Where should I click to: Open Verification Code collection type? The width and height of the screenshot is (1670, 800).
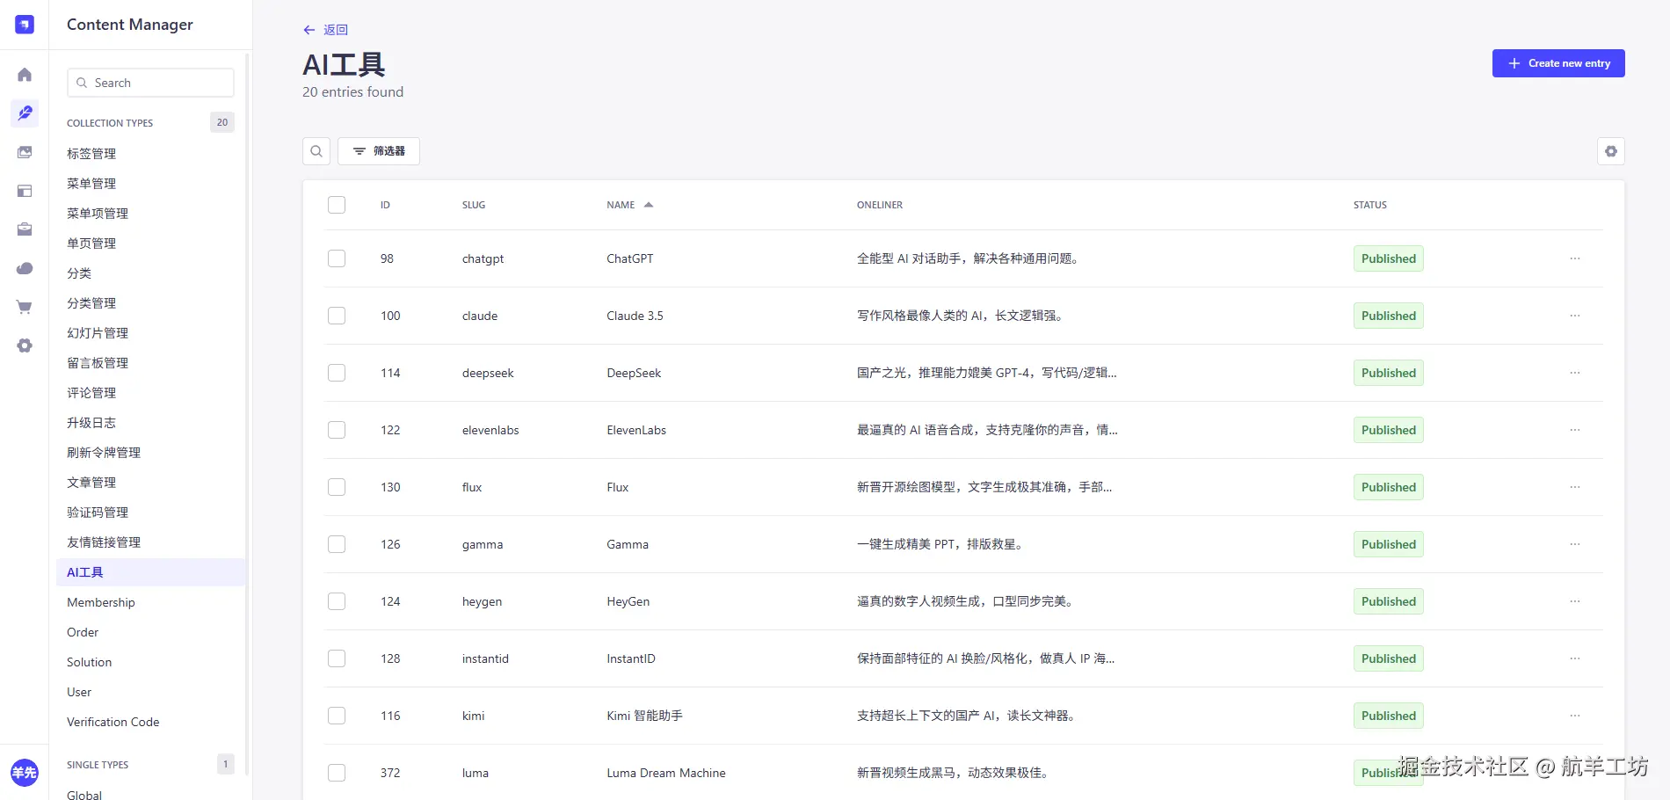pyautogui.click(x=113, y=722)
